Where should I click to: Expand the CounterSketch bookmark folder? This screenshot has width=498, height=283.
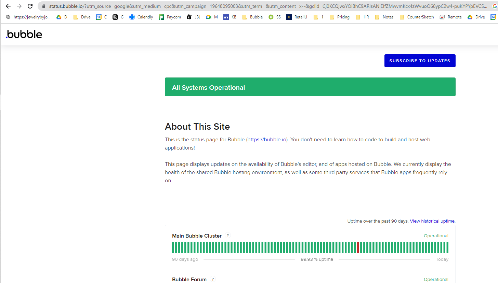[417, 17]
